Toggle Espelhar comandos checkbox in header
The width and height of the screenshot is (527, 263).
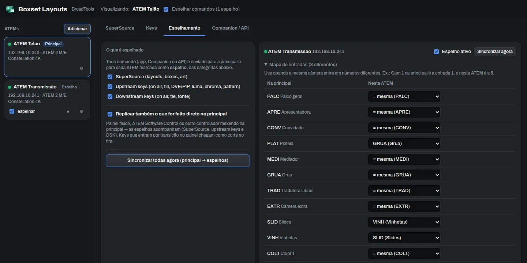click(x=166, y=9)
